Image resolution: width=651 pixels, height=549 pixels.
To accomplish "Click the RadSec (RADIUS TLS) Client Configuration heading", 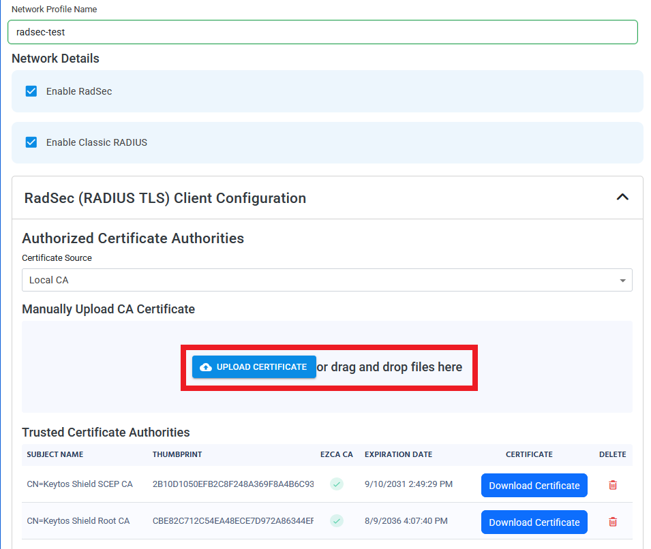I will [x=165, y=198].
